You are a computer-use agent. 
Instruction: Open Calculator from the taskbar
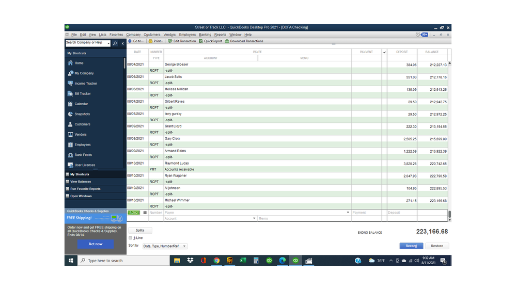[256, 261]
